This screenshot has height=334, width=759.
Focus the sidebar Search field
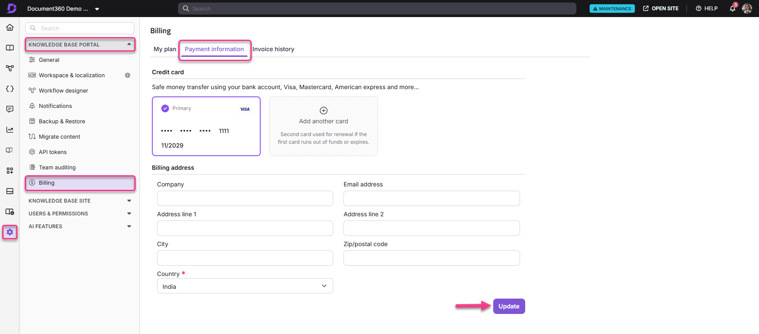tap(80, 28)
